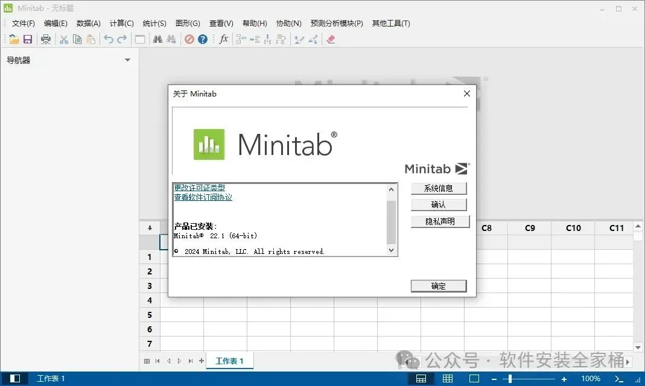Click the brush icon with down arrow
Screen dimensions: 645x386
[x=313, y=39]
